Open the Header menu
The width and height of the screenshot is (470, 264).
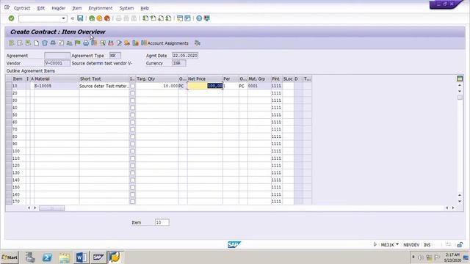pyautogui.click(x=59, y=8)
